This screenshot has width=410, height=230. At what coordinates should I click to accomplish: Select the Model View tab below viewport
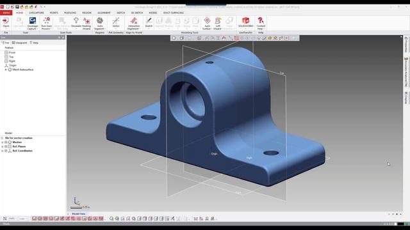(78, 214)
